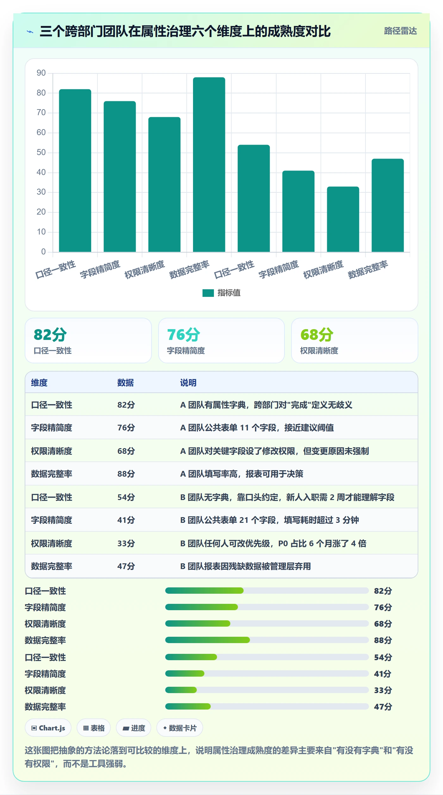Open the 76分 字段精简度 card
443x795 pixels.
point(221,341)
